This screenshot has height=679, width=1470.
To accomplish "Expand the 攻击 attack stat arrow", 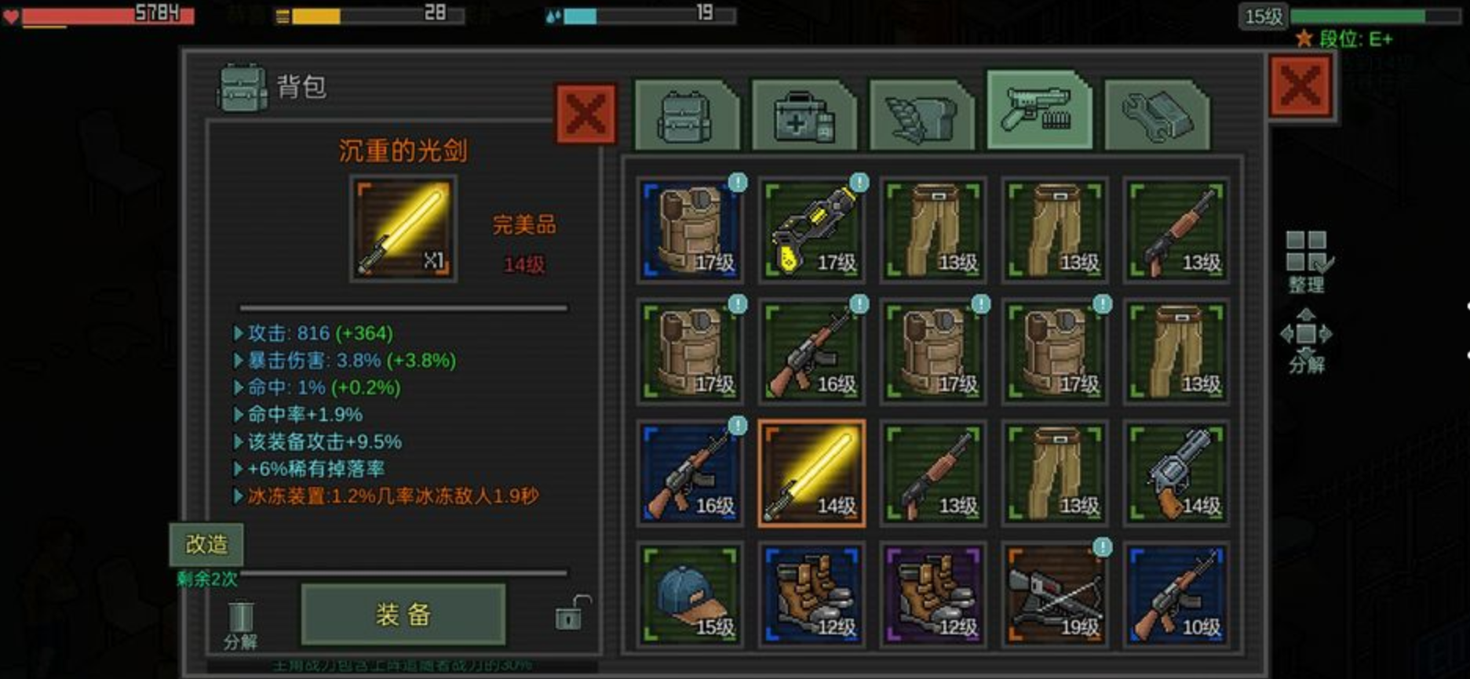I will 239,333.
